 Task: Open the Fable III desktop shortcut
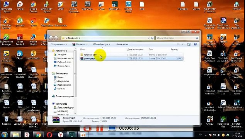click(223, 39)
